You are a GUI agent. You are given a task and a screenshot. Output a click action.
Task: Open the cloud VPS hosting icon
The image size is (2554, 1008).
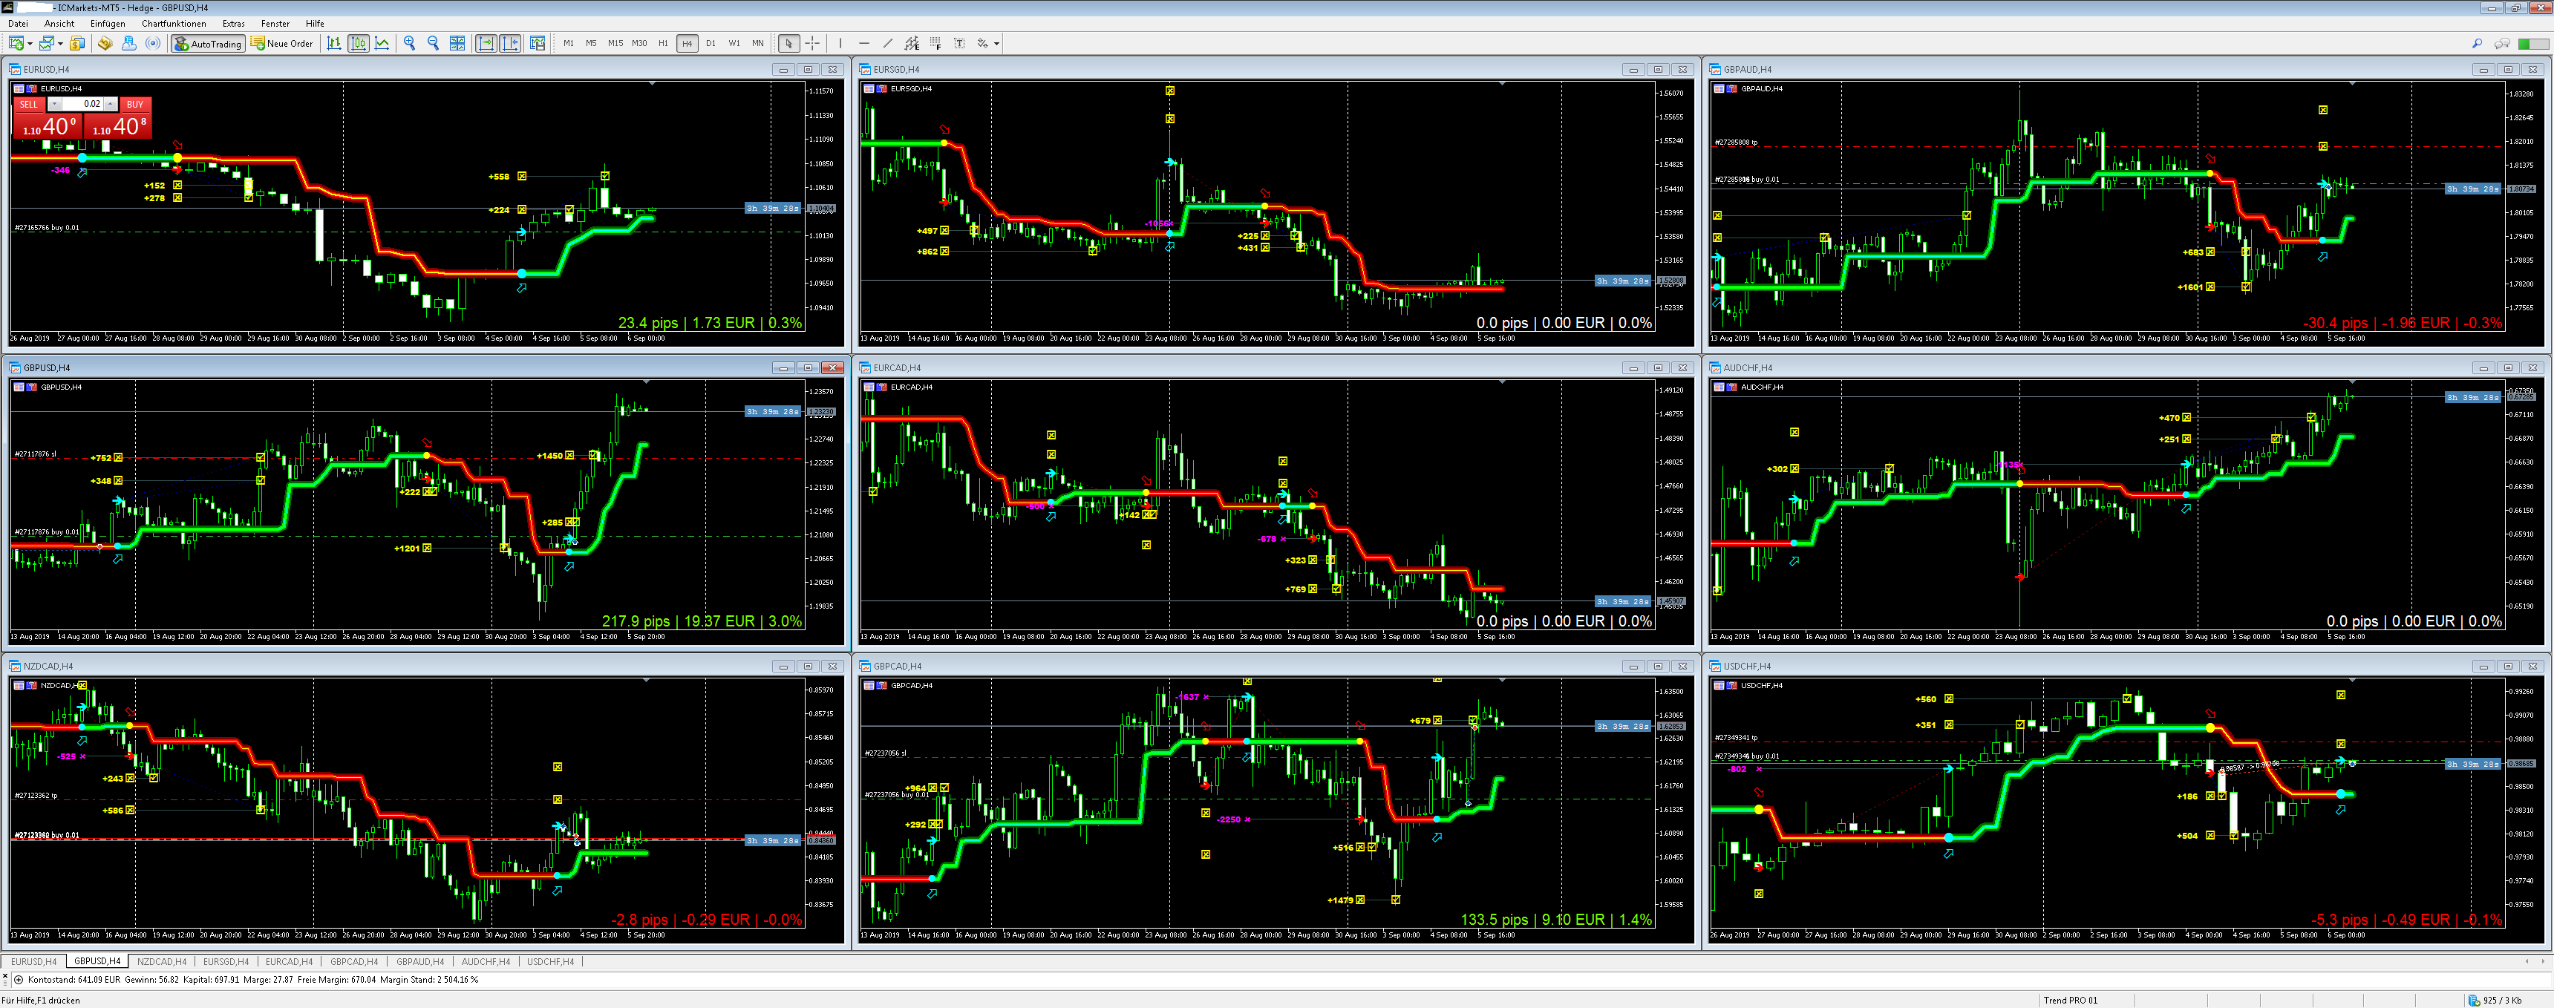(129, 44)
